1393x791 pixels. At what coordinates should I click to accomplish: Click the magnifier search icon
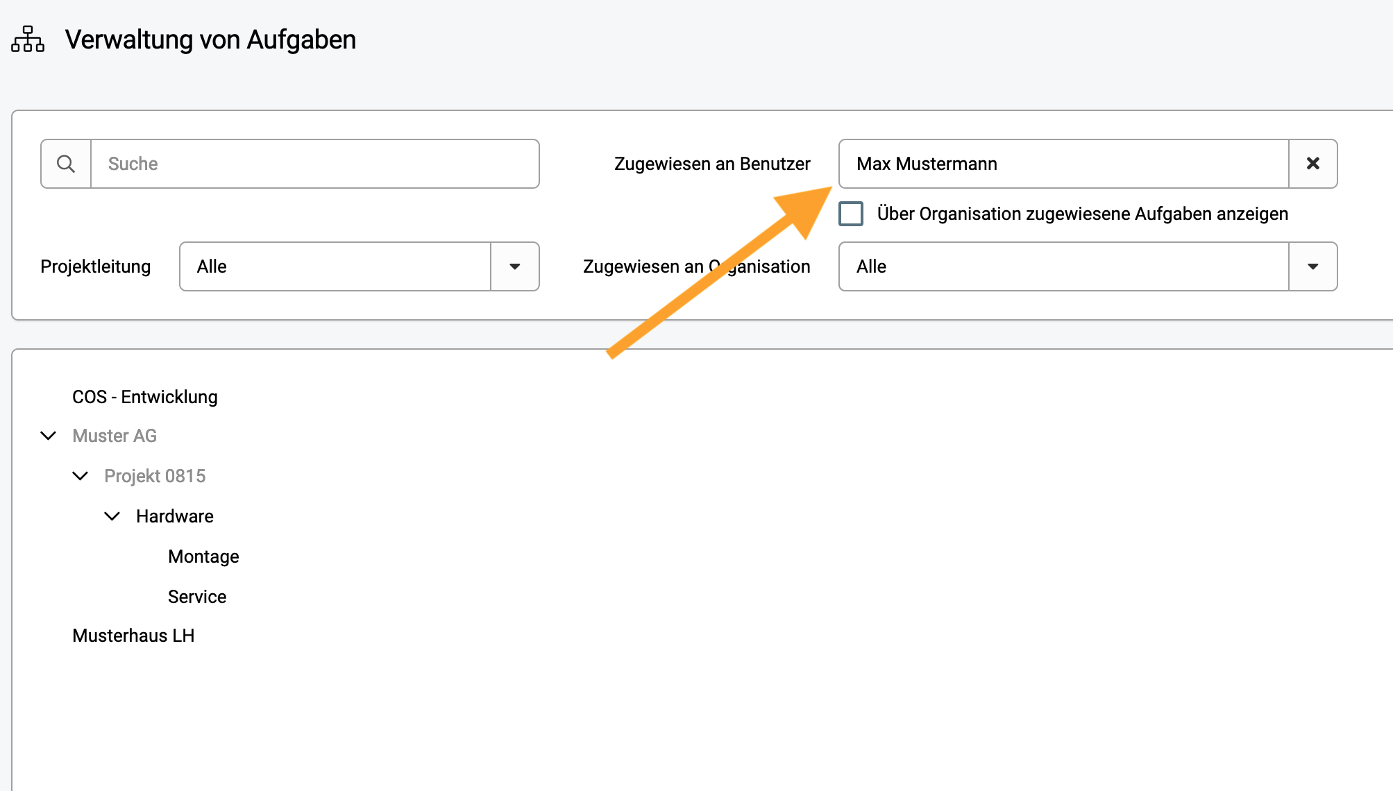coord(66,164)
